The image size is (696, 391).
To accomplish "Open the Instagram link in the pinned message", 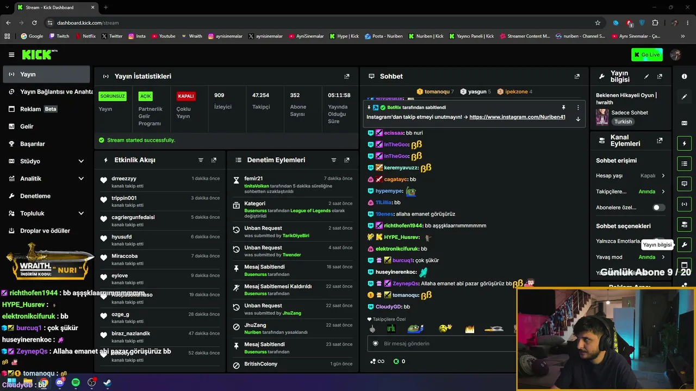I will click(x=517, y=117).
